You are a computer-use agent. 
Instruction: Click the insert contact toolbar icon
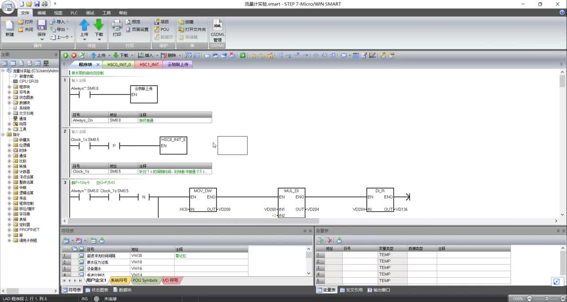tap(316, 55)
